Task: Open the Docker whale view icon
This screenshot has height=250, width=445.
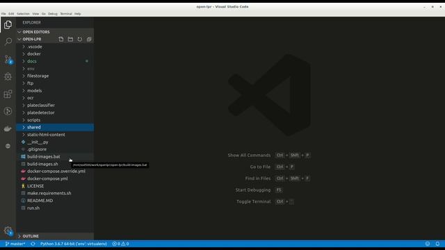Action: [8, 128]
